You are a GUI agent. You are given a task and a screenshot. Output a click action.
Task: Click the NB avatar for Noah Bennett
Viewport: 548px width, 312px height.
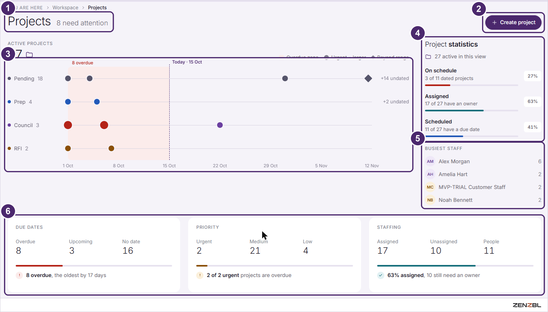coord(430,200)
